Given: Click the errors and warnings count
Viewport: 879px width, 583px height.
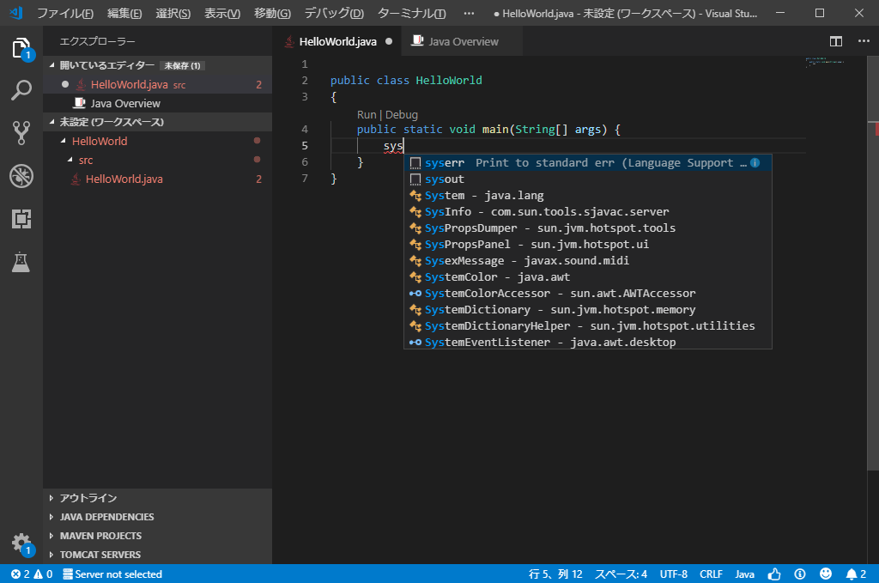Looking at the screenshot, I should 32,574.
